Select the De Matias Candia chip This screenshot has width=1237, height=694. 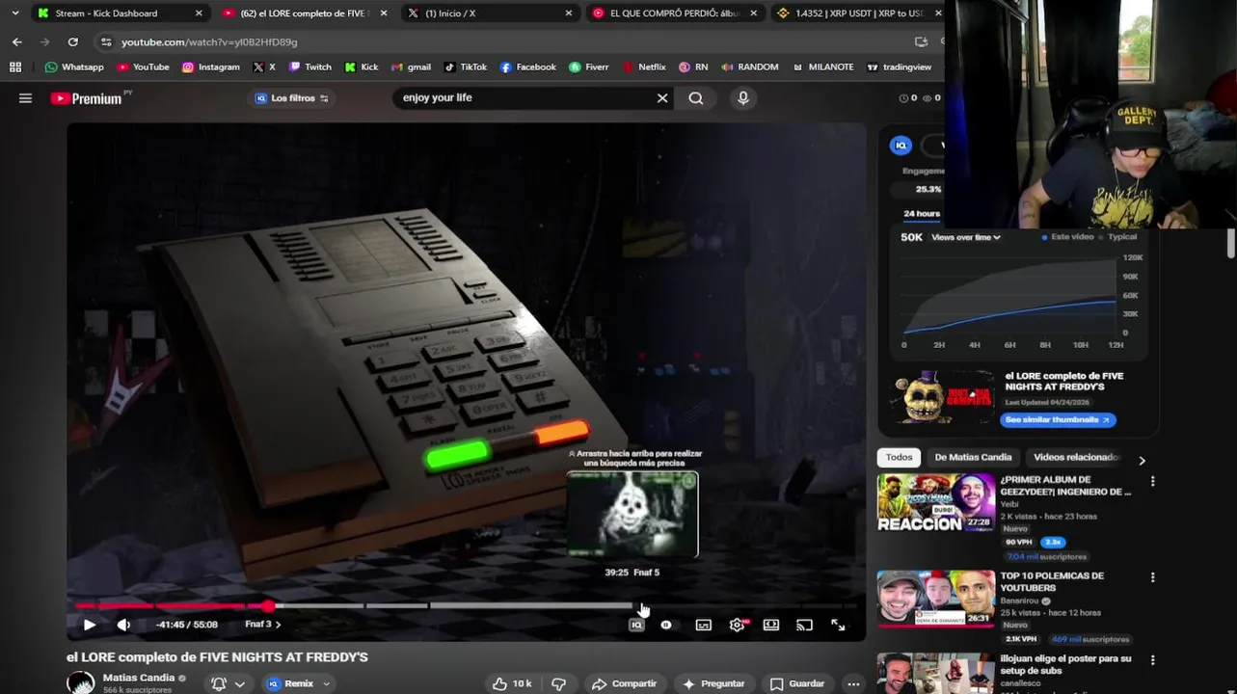(x=973, y=457)
